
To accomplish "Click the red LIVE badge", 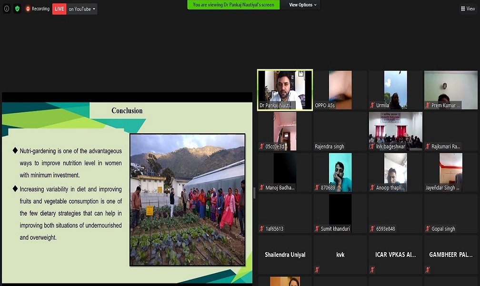I will tap(59, 9).
